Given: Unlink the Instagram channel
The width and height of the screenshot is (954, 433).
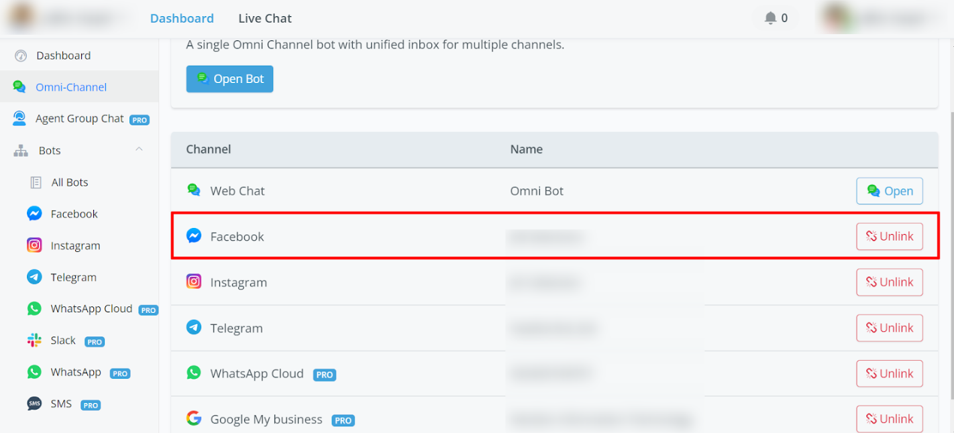Looking at the screenshot, I should (x=889, y=282).
